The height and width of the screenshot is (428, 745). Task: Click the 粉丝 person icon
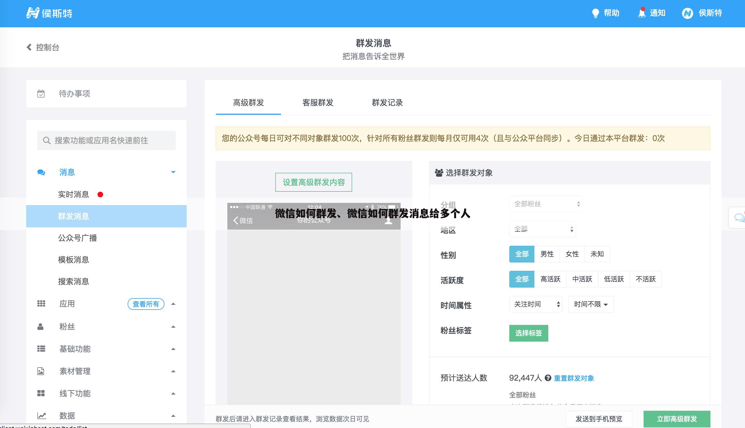point(41,327)
